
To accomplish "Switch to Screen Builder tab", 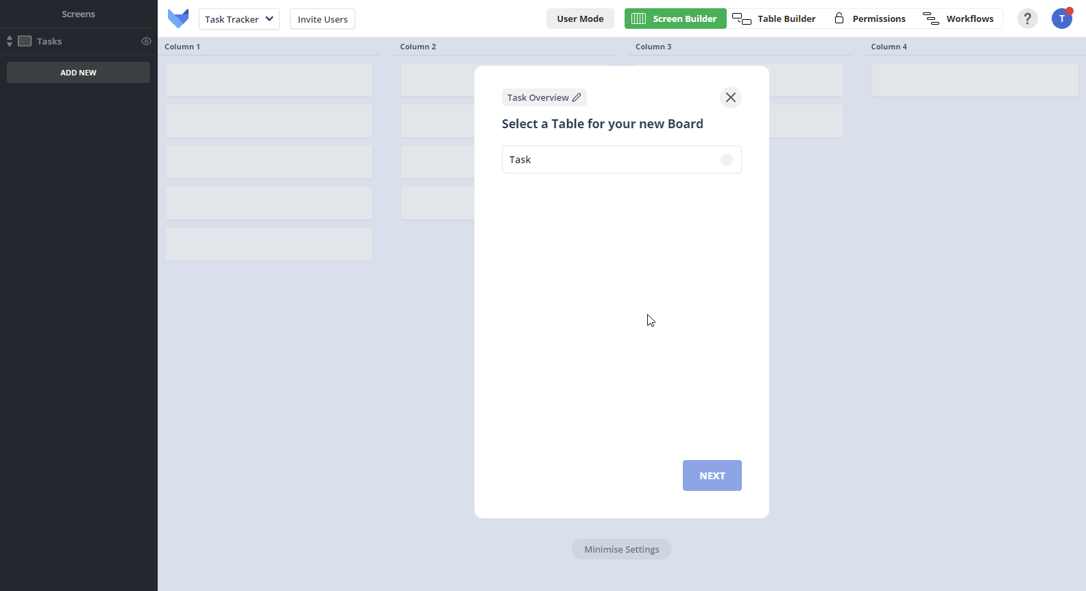I will [675, 19].
